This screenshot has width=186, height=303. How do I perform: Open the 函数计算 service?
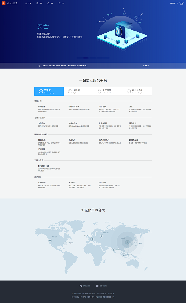(102, 106)
